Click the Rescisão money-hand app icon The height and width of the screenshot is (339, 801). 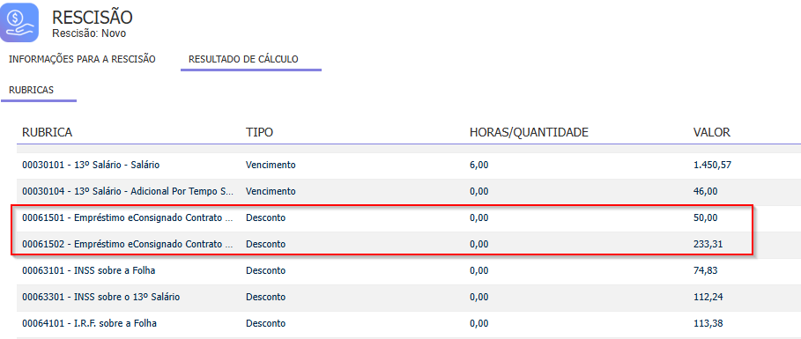tap(19, 22)
